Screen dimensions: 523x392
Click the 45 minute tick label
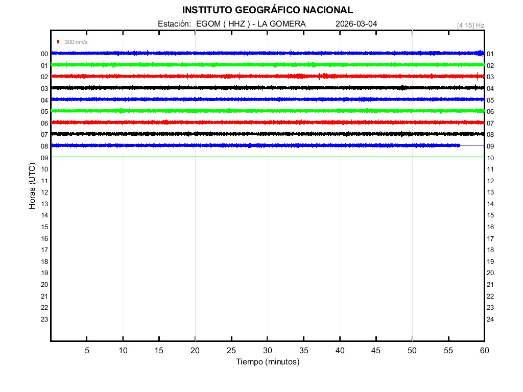click(x=376, y=351)
